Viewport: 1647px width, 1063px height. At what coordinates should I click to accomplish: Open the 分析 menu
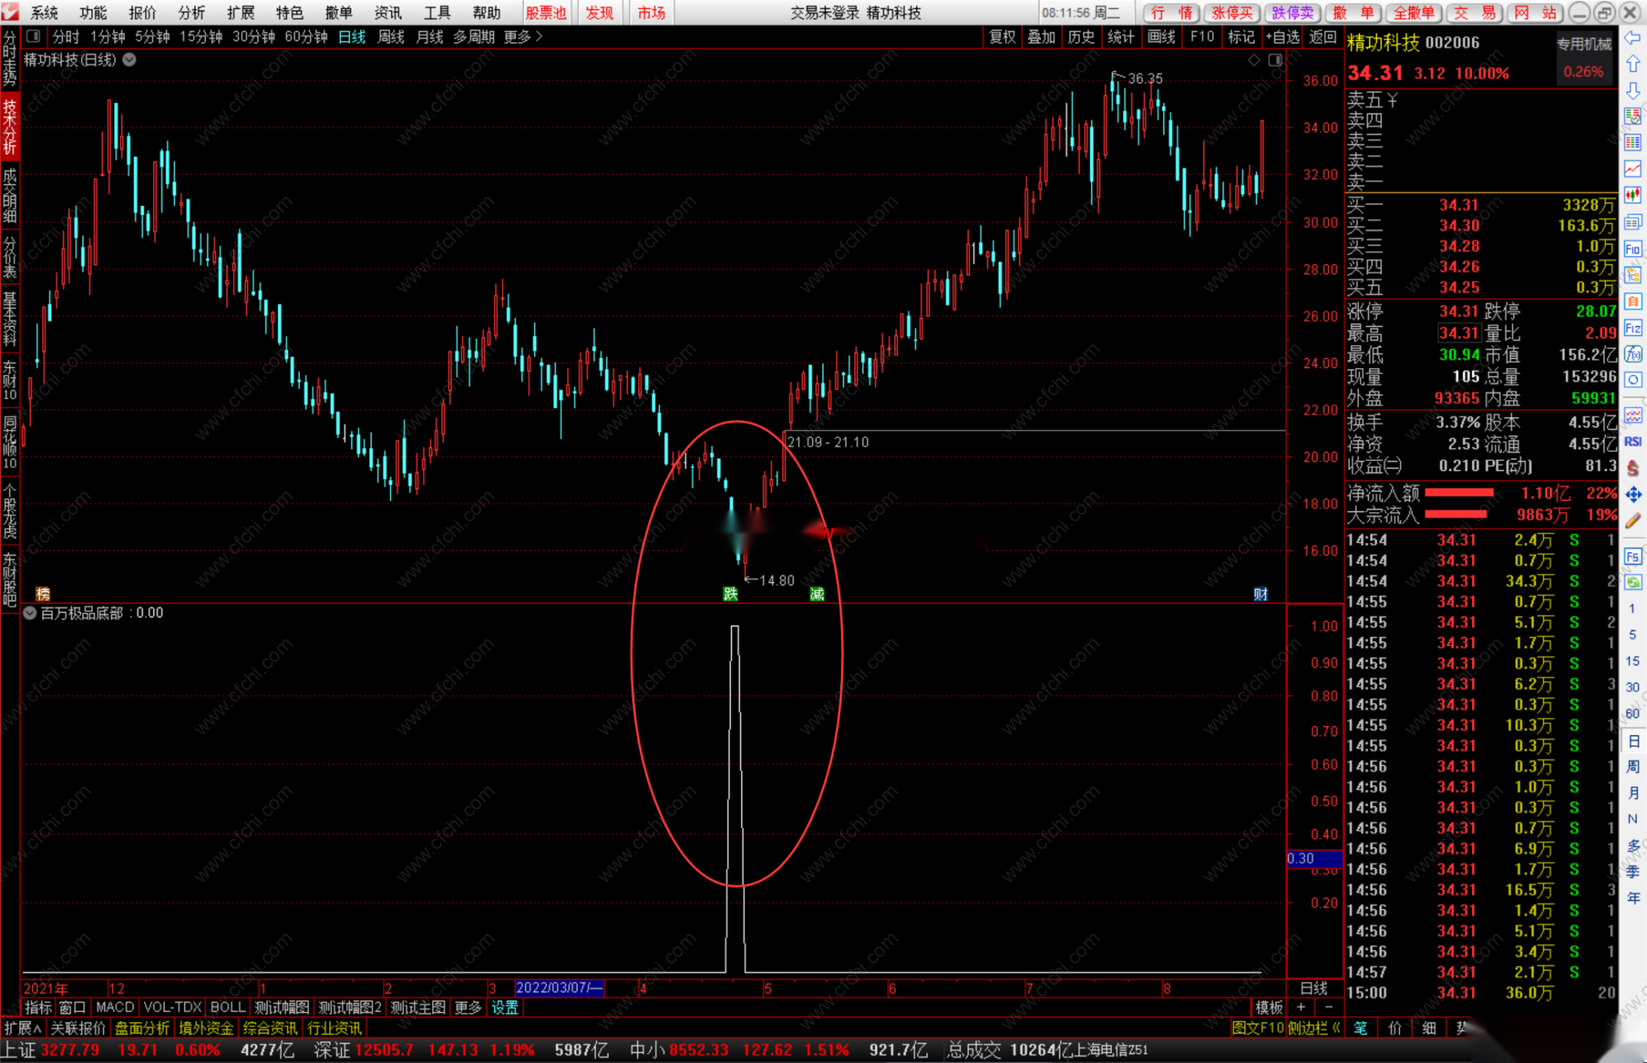[191, 12]
